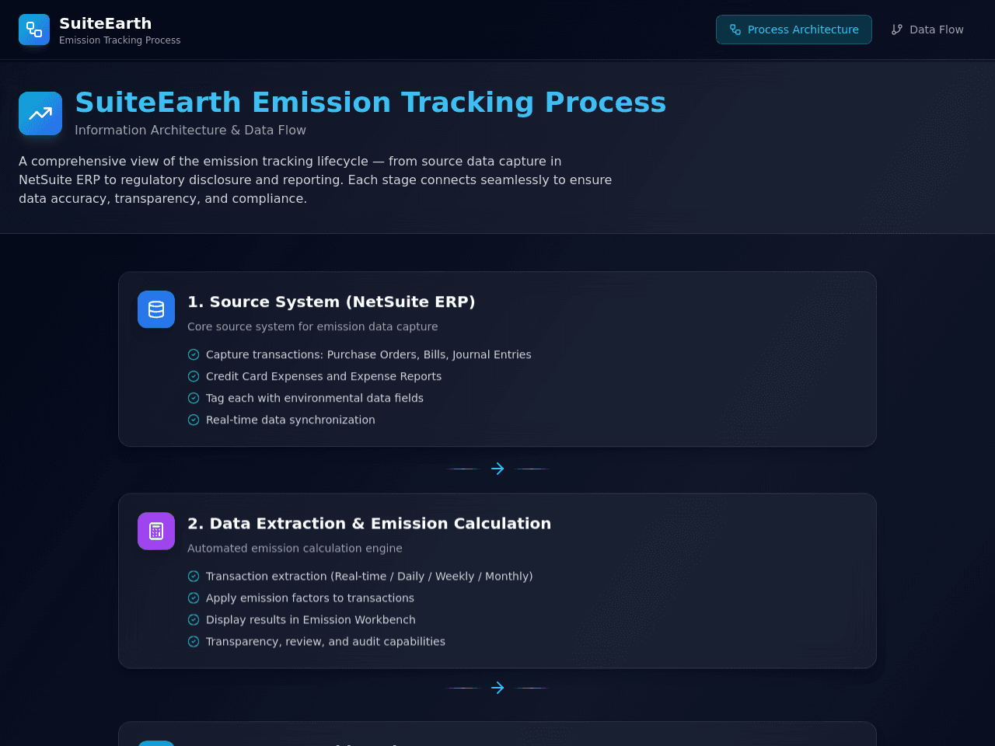The width and height of the screenshot is (995, 746).
Task: Click the '1. Source System (NetSuite ERP)' title
Action: coord(331,302)
